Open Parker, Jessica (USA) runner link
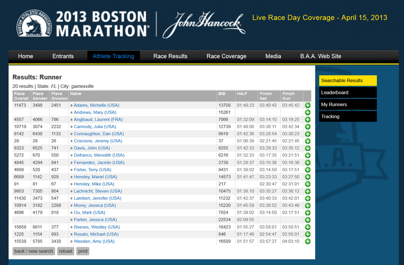 [95, 220]
